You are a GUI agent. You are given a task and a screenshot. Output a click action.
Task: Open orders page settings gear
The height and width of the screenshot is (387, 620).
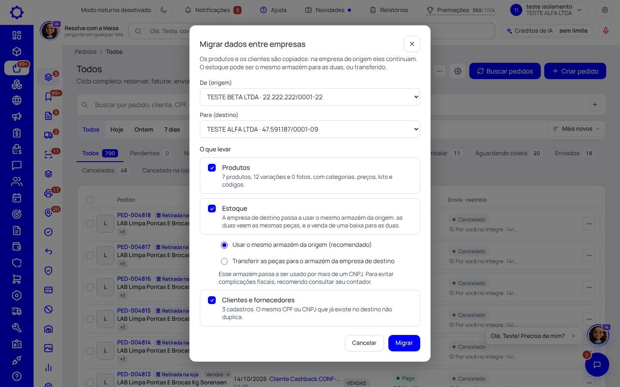(458, 71)
